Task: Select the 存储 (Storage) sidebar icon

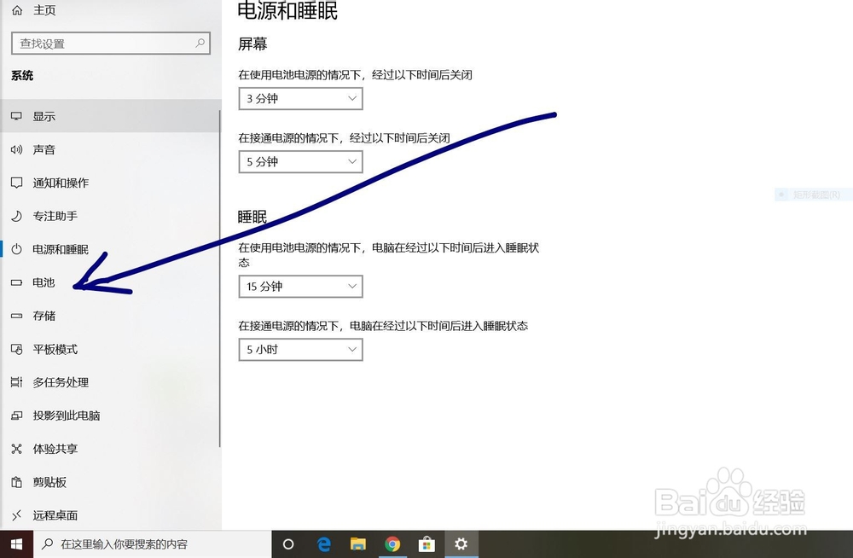Action: pyautogui.click(x=43, y=316)
